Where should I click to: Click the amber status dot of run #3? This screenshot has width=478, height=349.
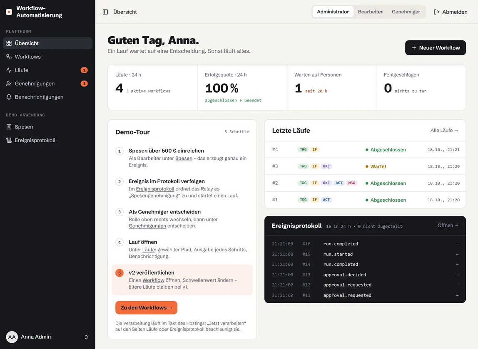[367, 166]
